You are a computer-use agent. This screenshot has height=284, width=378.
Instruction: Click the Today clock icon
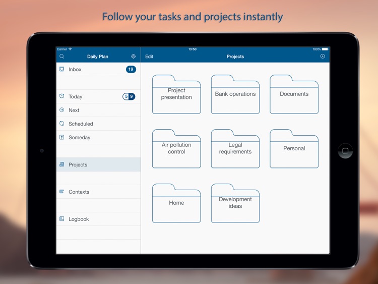[61, 96]
